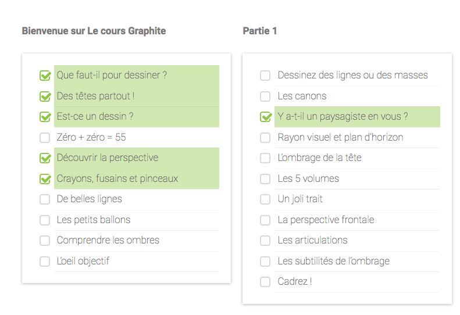This screenshot has height=315, width=460.
Task: Open the "Comprendre les ombres" lesson
Action: click(x=108, y=240)
